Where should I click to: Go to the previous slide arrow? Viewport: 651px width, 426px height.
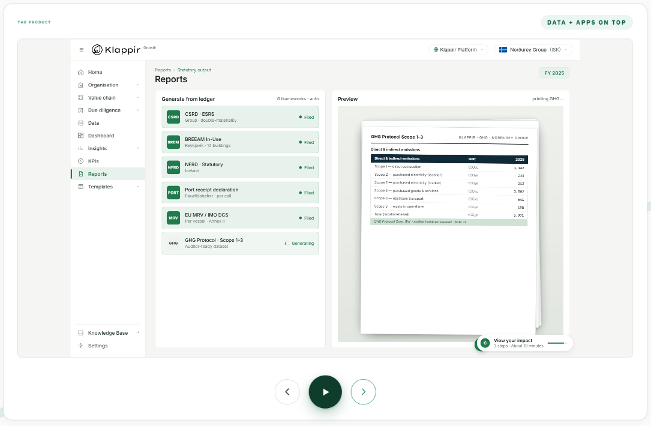pos(287,392)
